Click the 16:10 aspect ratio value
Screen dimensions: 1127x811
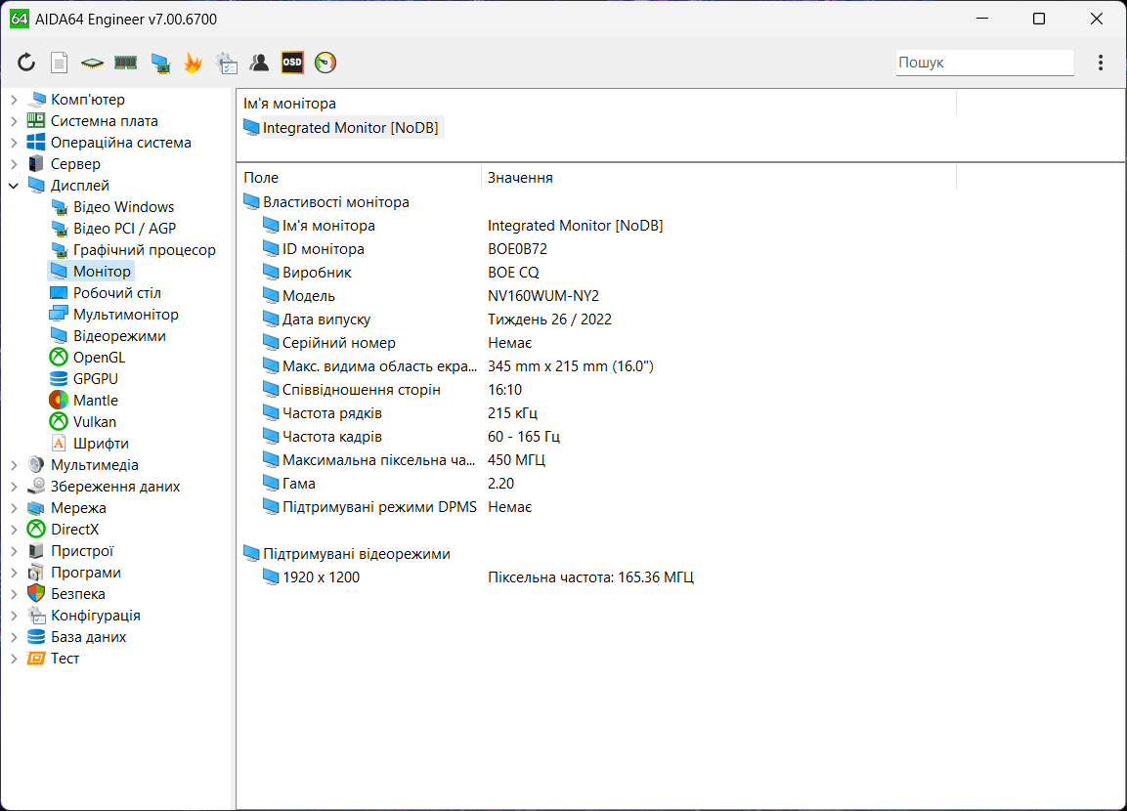click(x=504, y=390)
